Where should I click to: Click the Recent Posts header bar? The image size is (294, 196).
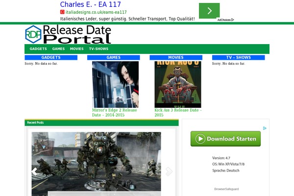(101, 122)
